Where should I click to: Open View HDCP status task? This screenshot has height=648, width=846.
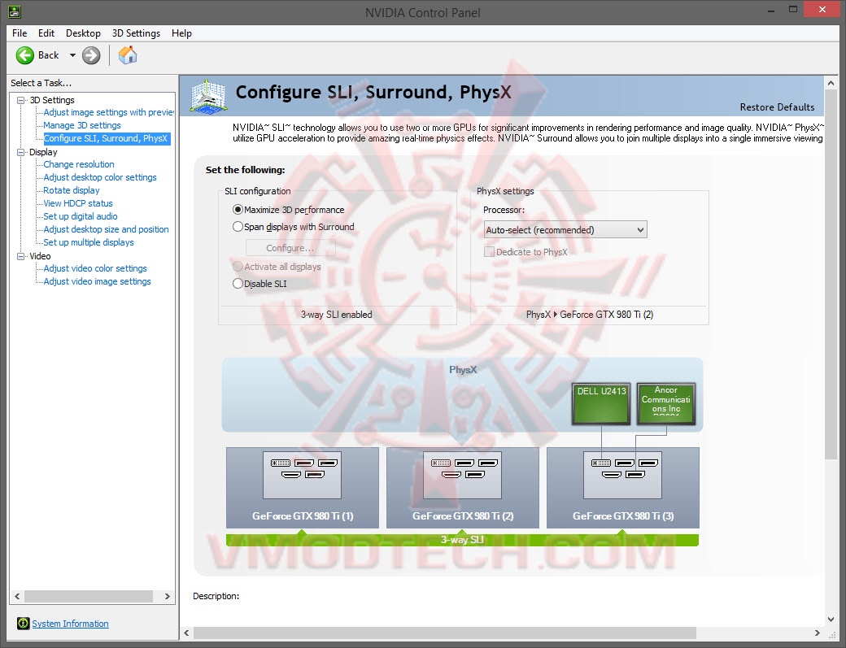(78, 203)
